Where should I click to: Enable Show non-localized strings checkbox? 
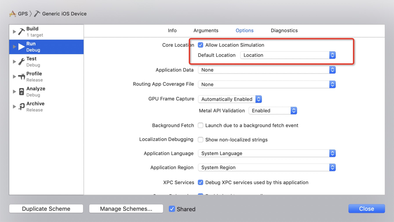coord(200,140)
